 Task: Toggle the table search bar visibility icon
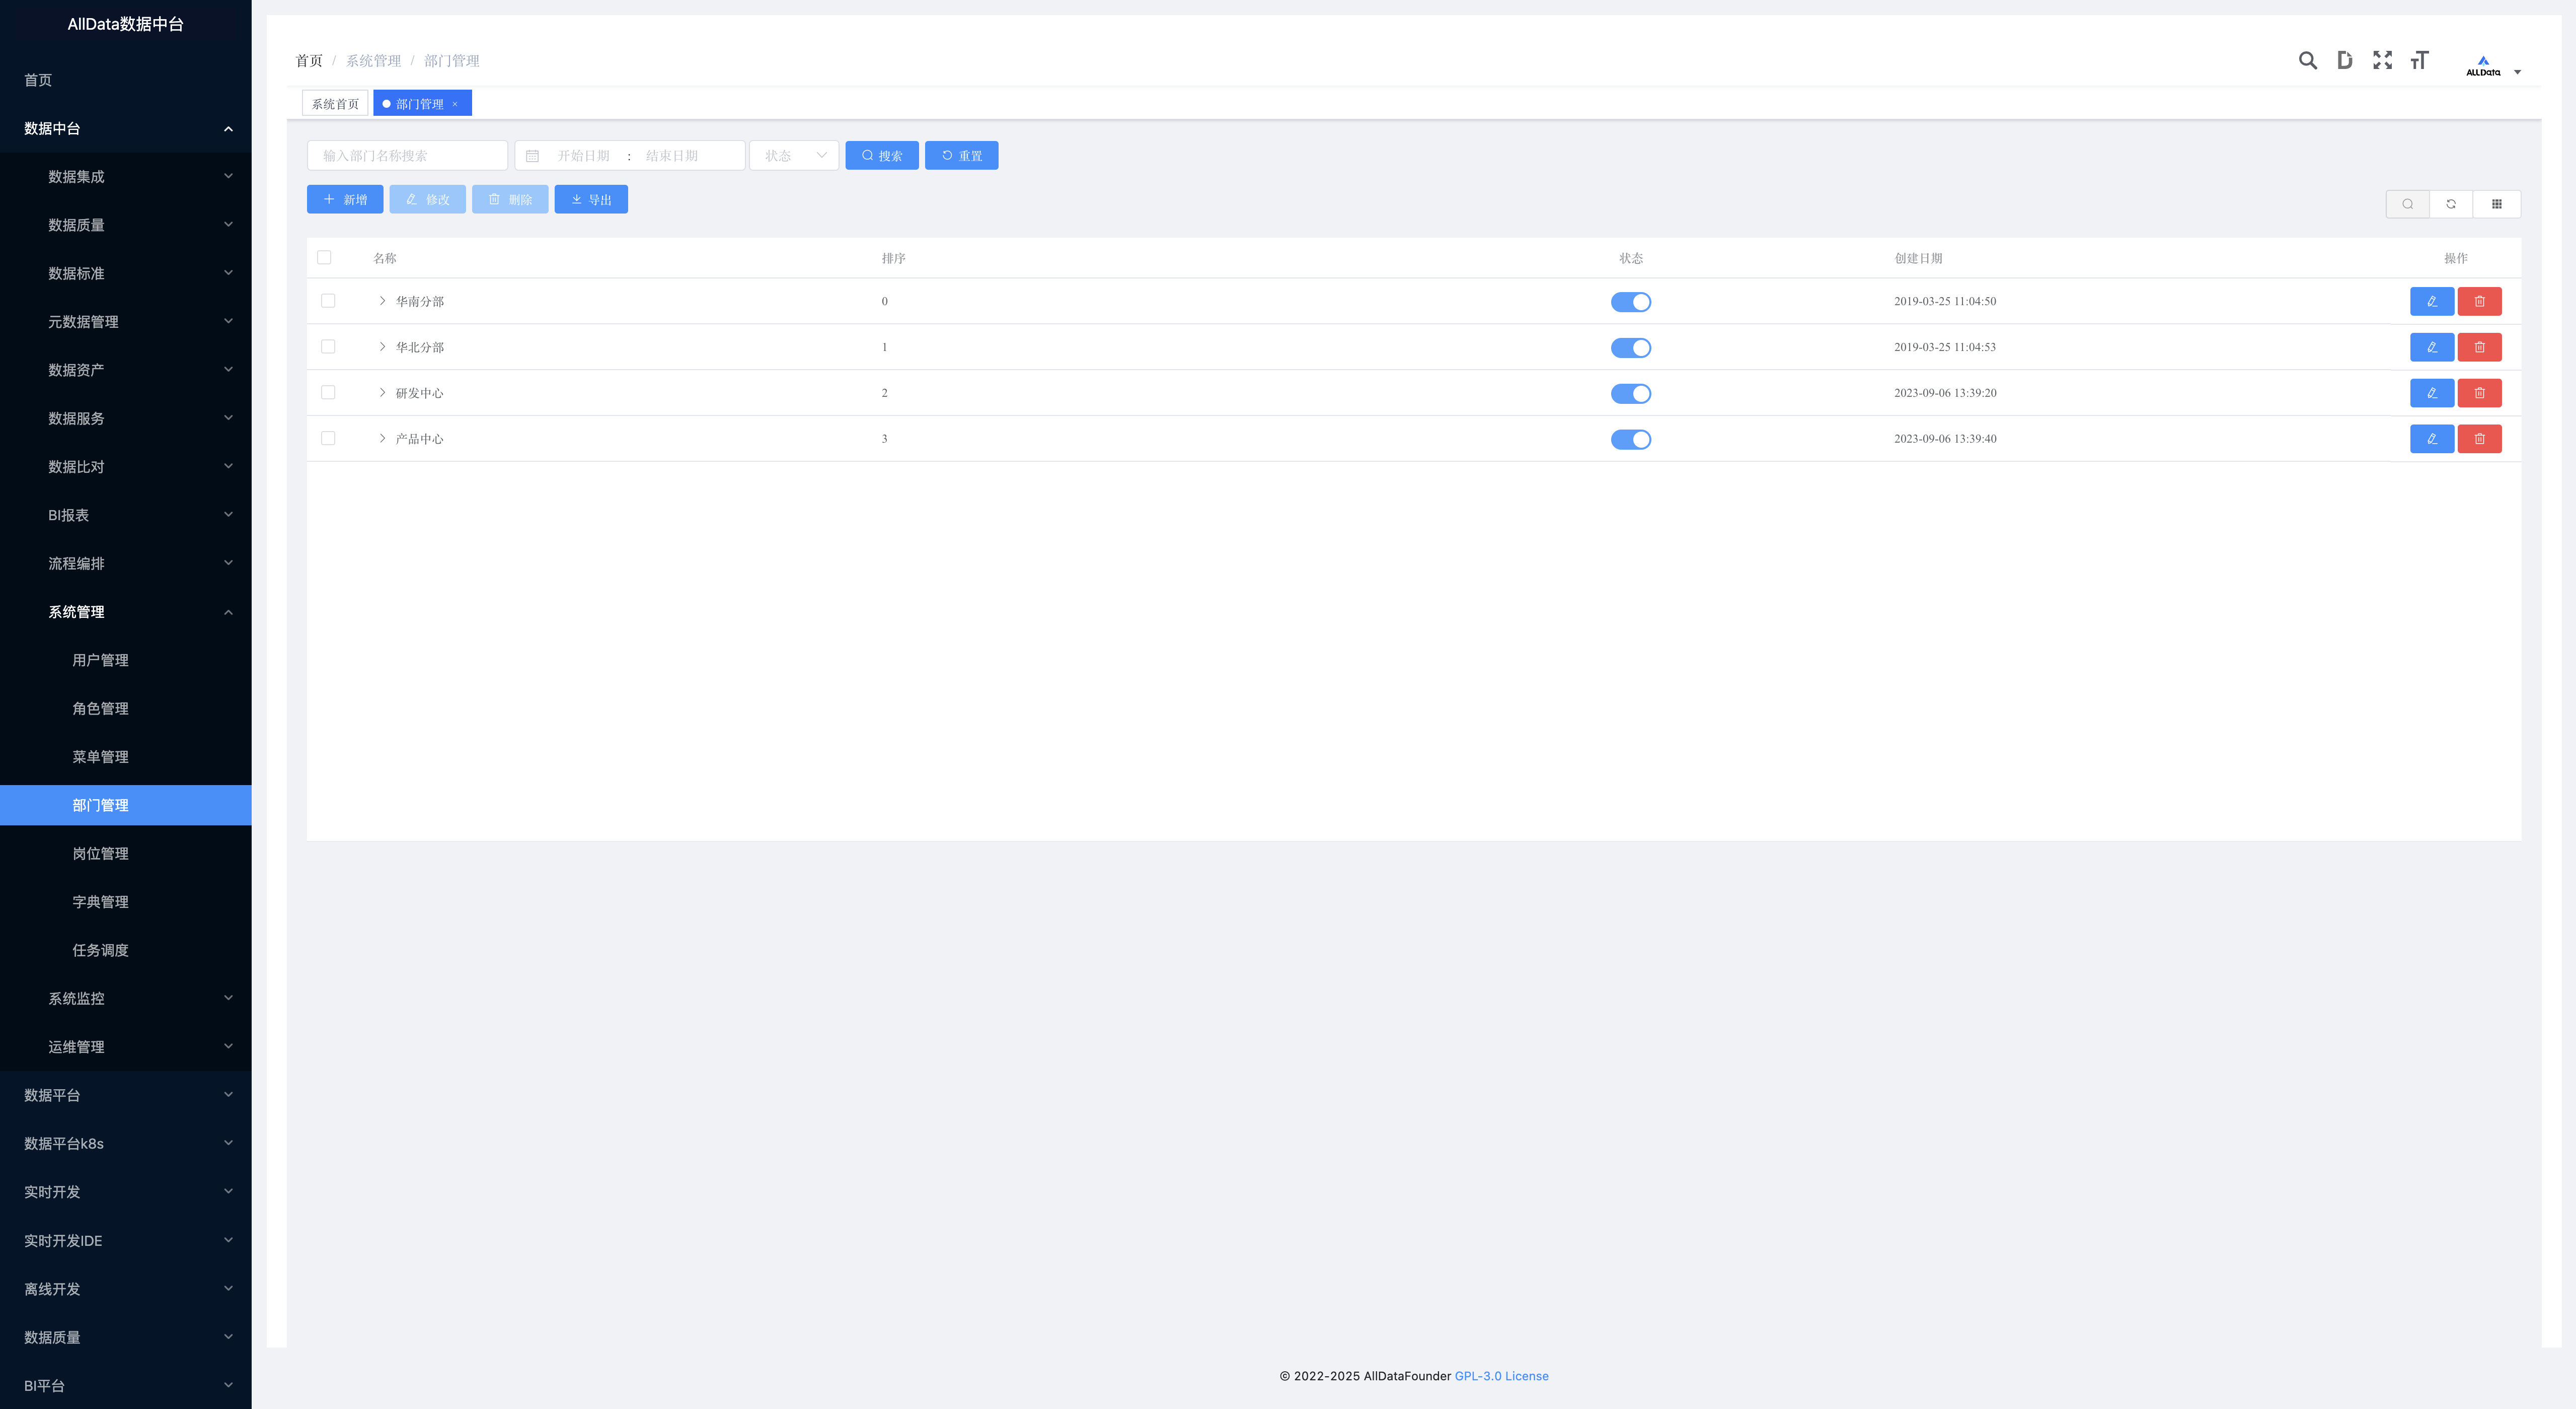tap(2408, 204)
